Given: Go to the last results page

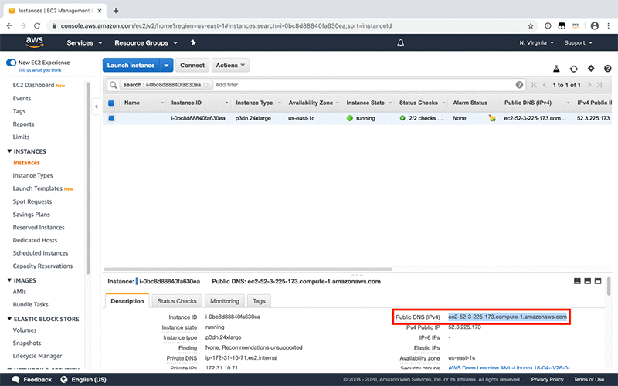Looking at the screenshot, I should click(x=599, y=85).
